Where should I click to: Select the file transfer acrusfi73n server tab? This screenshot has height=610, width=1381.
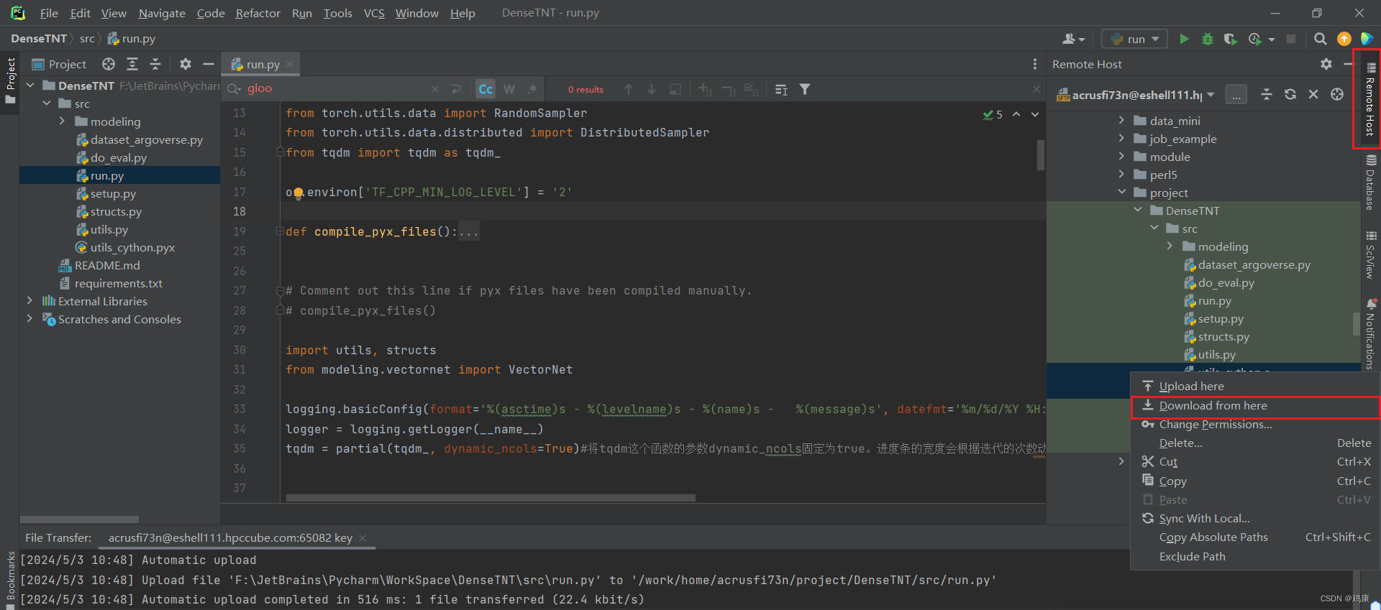[237, 537]
